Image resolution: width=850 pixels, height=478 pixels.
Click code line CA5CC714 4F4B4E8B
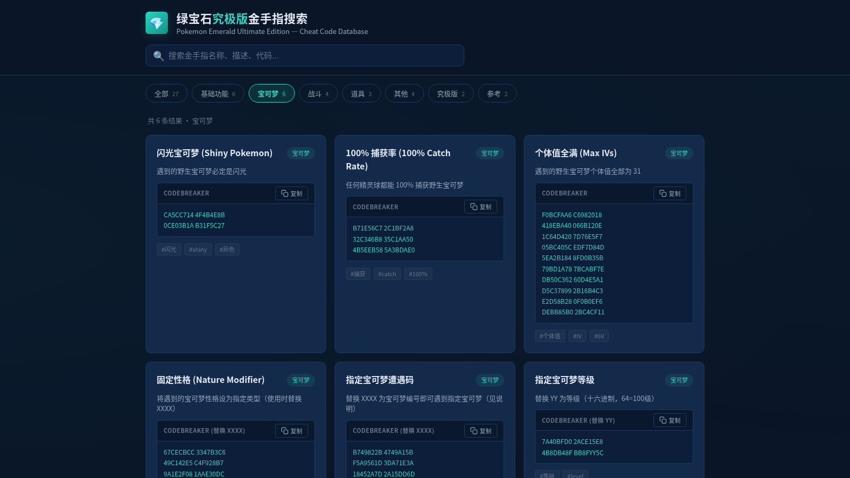pos(194,215)
